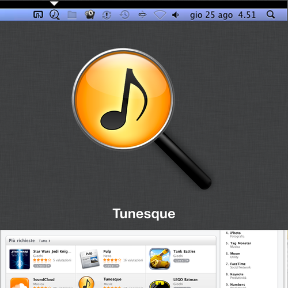Open the Tunesque menu bar icon
288x288 pixels.
tap(55, 14)
